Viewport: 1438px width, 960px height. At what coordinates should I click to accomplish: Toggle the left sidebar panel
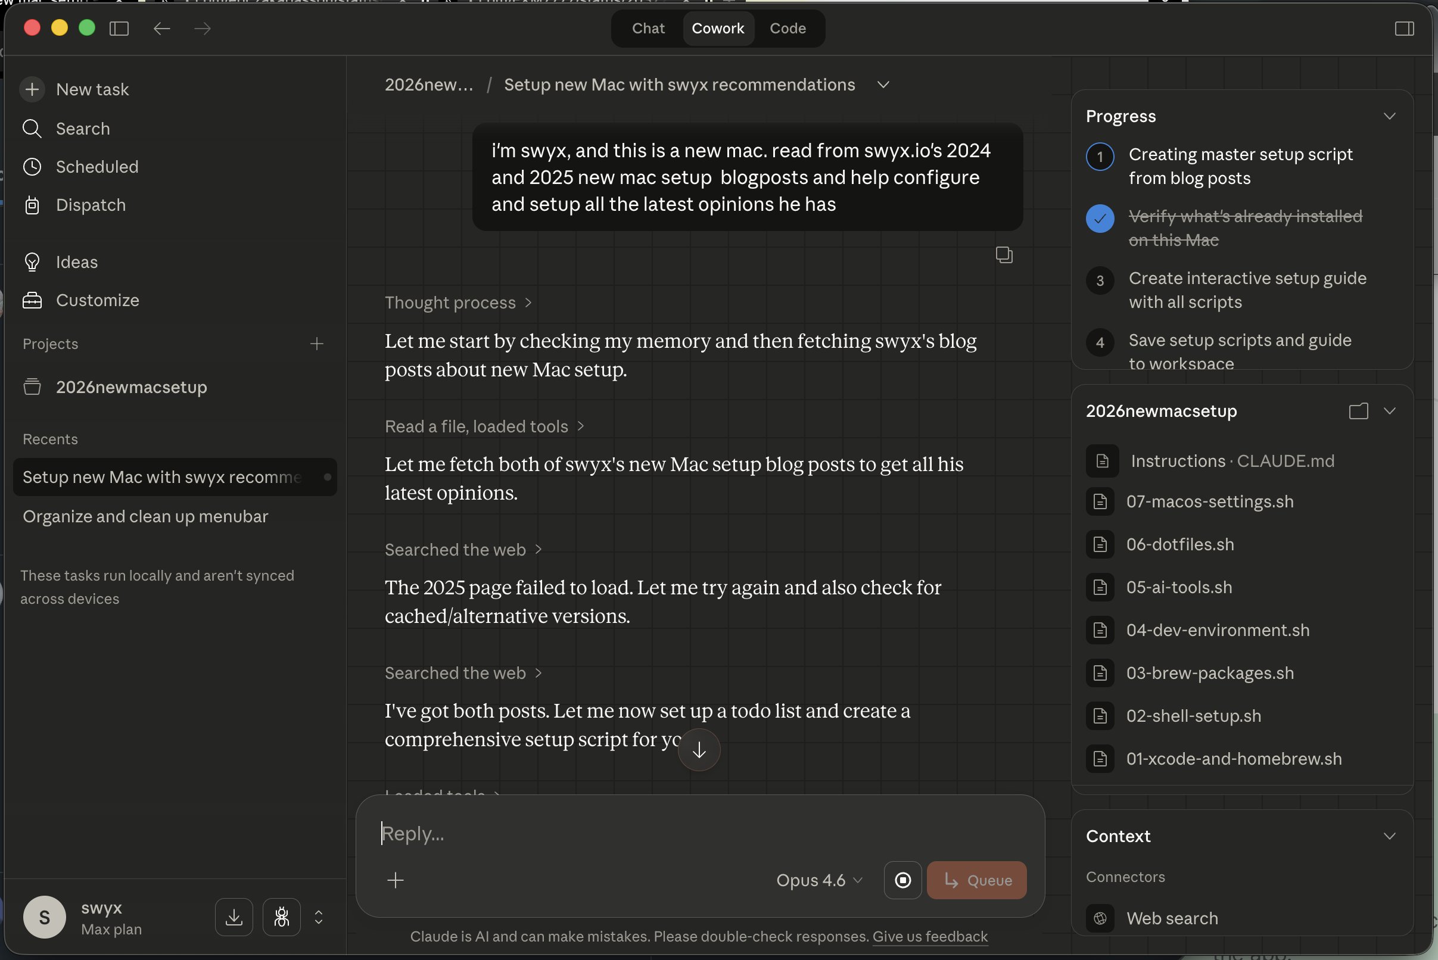click(119, 28)
